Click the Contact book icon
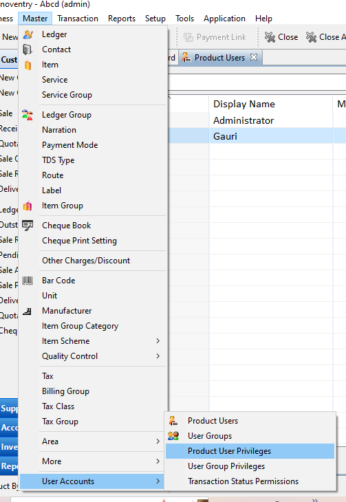The image size is (346, 502). coord(28,50)
